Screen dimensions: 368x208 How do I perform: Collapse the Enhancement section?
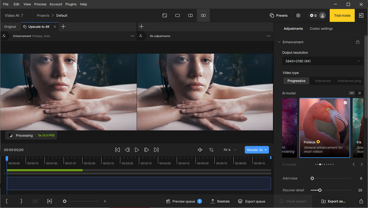279,42
